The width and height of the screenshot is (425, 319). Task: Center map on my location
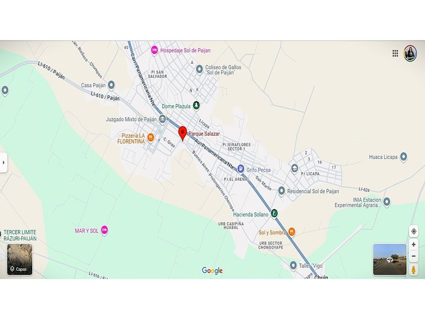pos(414,231)
